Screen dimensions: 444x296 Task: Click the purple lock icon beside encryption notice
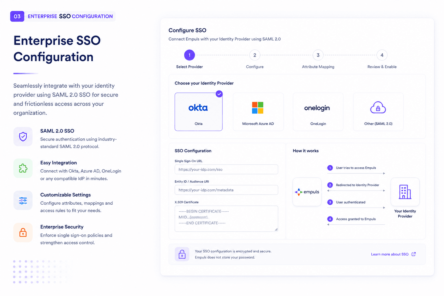click(x=182, y=254)
